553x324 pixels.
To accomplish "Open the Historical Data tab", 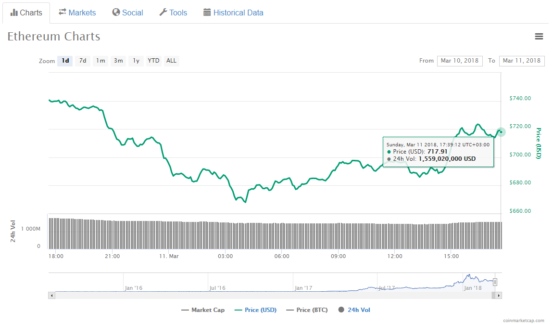I will click(x=234, y=13).
